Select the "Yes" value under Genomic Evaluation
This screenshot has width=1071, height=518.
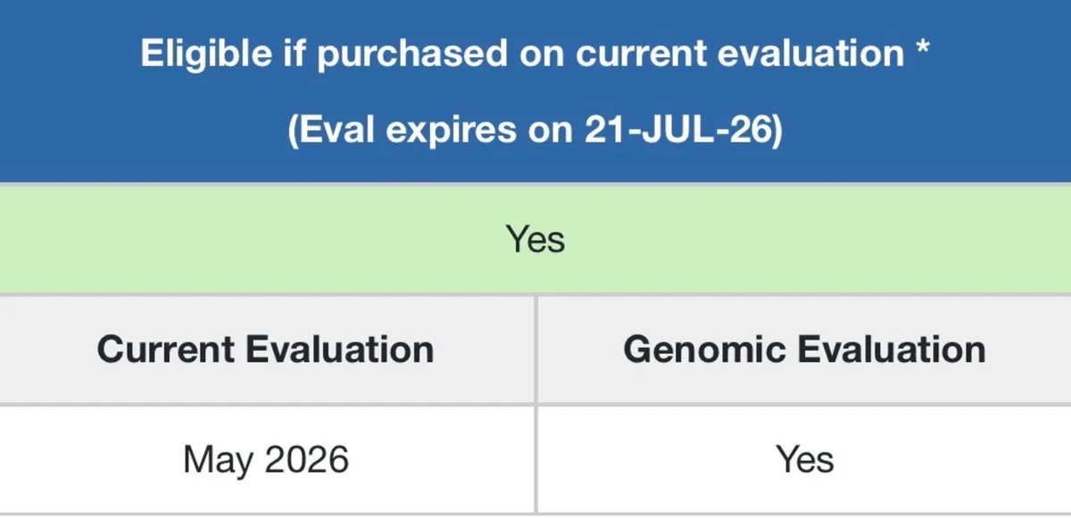coord(805,460)
